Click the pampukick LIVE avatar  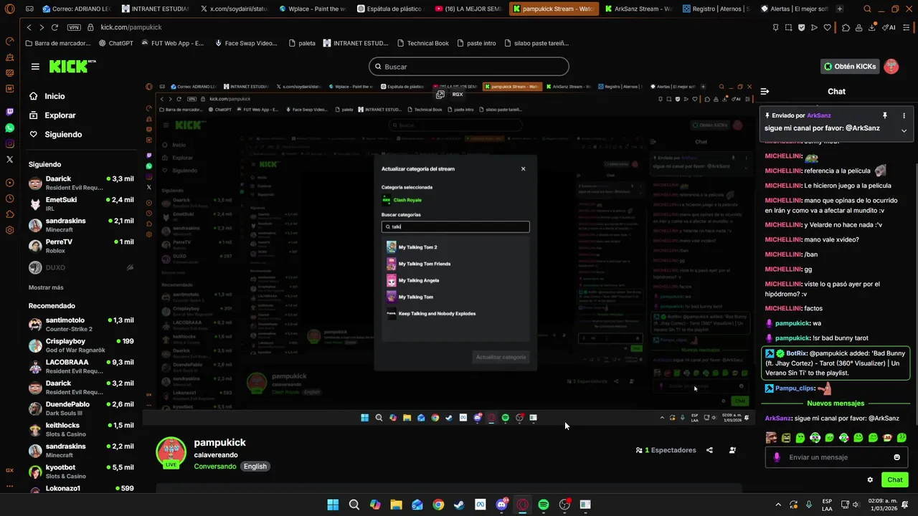tap(171, 452)
